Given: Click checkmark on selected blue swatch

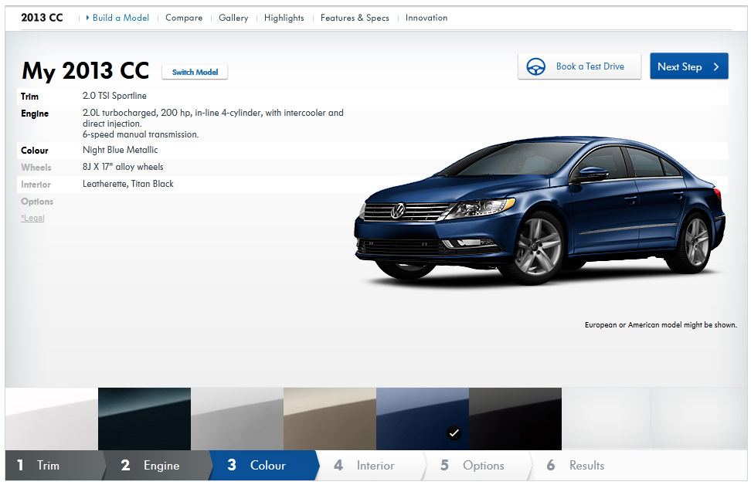Looking at the screenshot, I should pyautogui.click(x=454, y=432).
